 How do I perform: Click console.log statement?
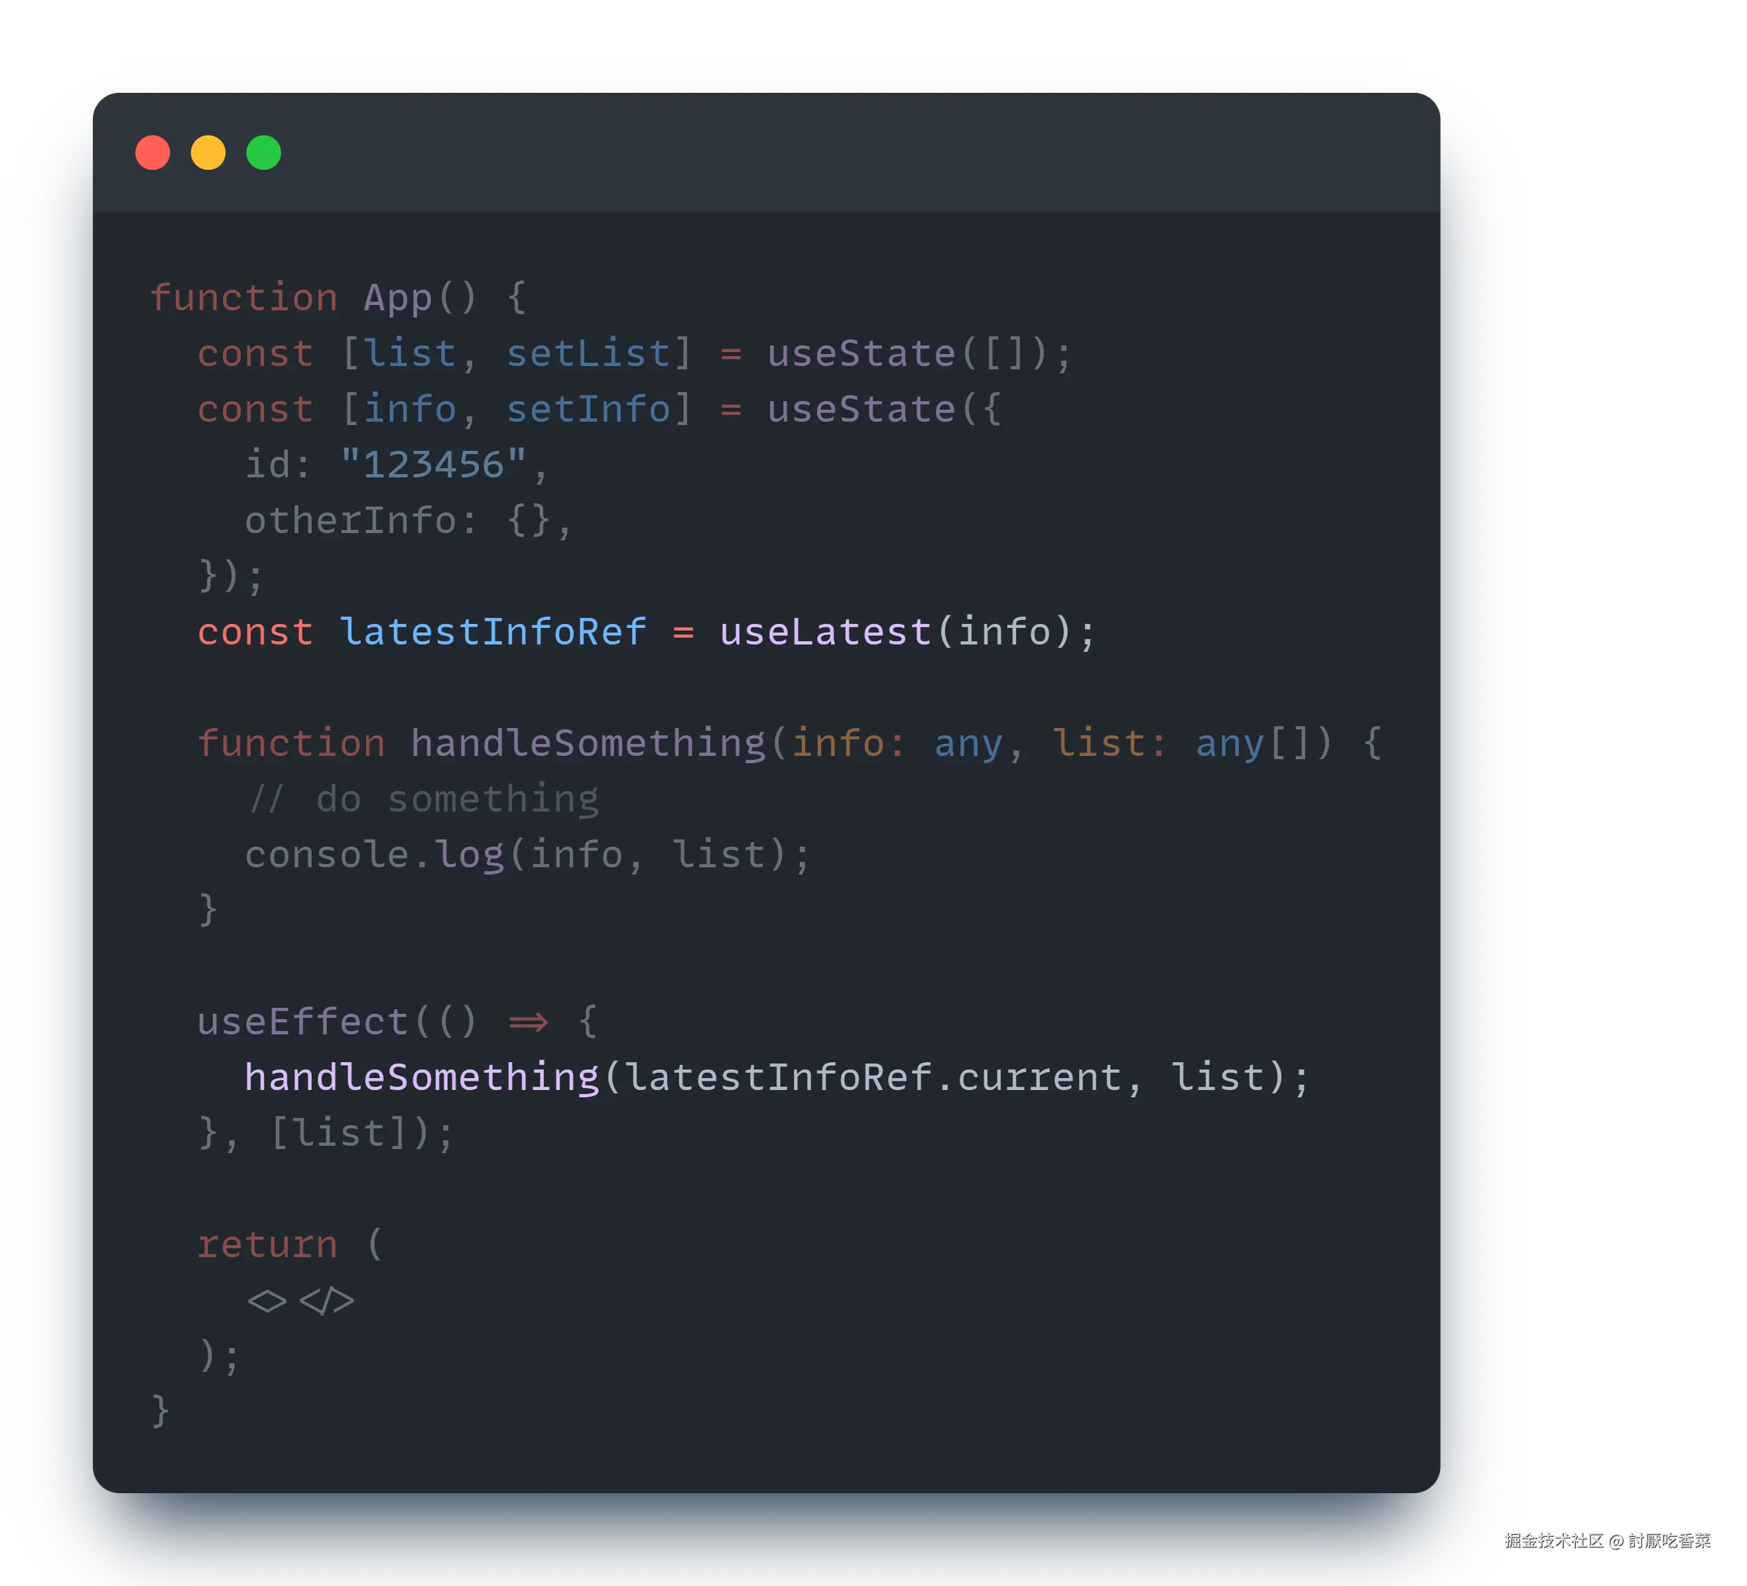tap(528, 854)
